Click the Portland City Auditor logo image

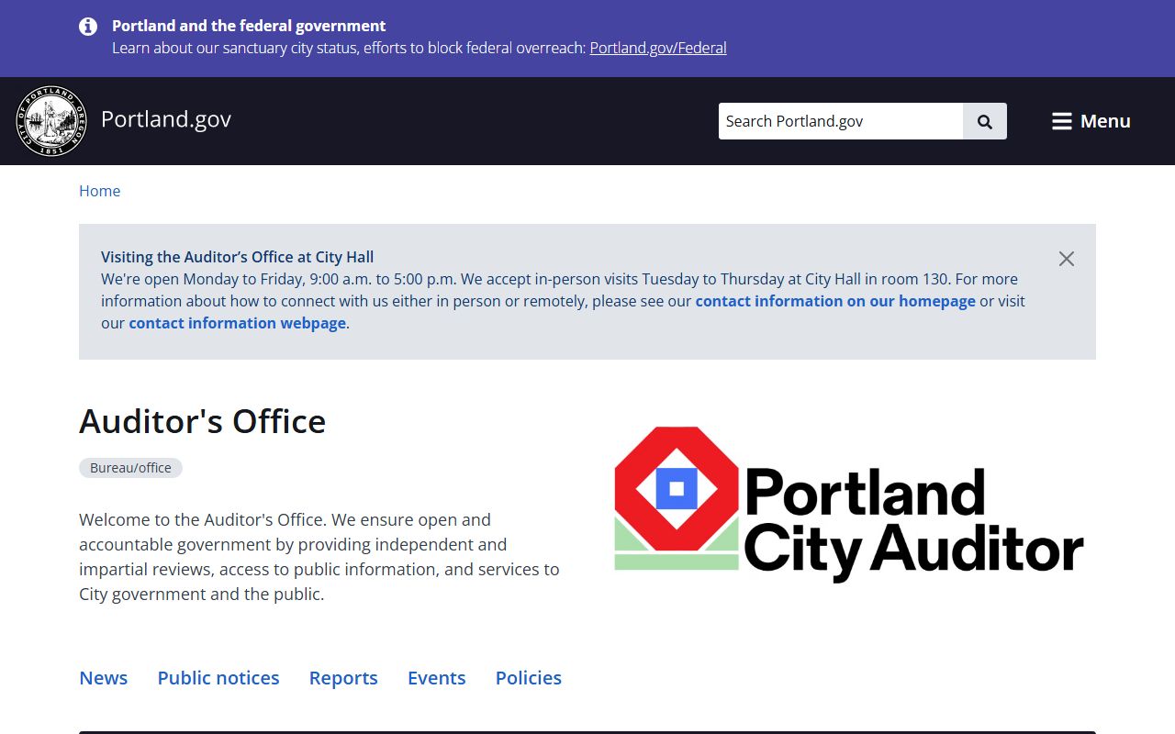(849, 505)
